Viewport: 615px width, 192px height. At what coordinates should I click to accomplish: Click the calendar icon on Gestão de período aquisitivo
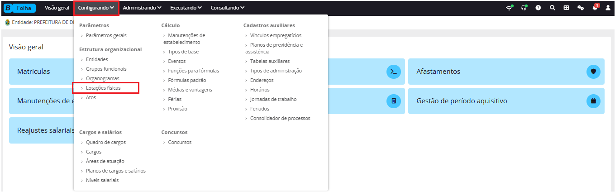tap(594, 101)
